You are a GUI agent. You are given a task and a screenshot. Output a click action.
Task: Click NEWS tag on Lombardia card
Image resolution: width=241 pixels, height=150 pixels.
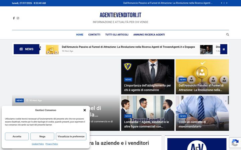click(x=128, y=116)
